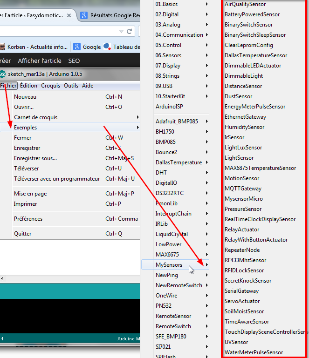Select Enregistrer sous... entry

click(70, 158)
